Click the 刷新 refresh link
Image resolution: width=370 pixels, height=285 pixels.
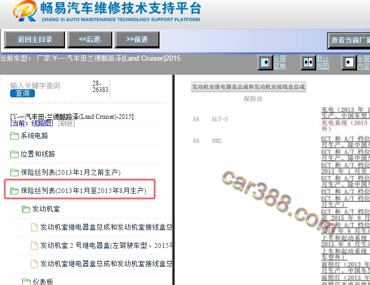pos(67,123)
